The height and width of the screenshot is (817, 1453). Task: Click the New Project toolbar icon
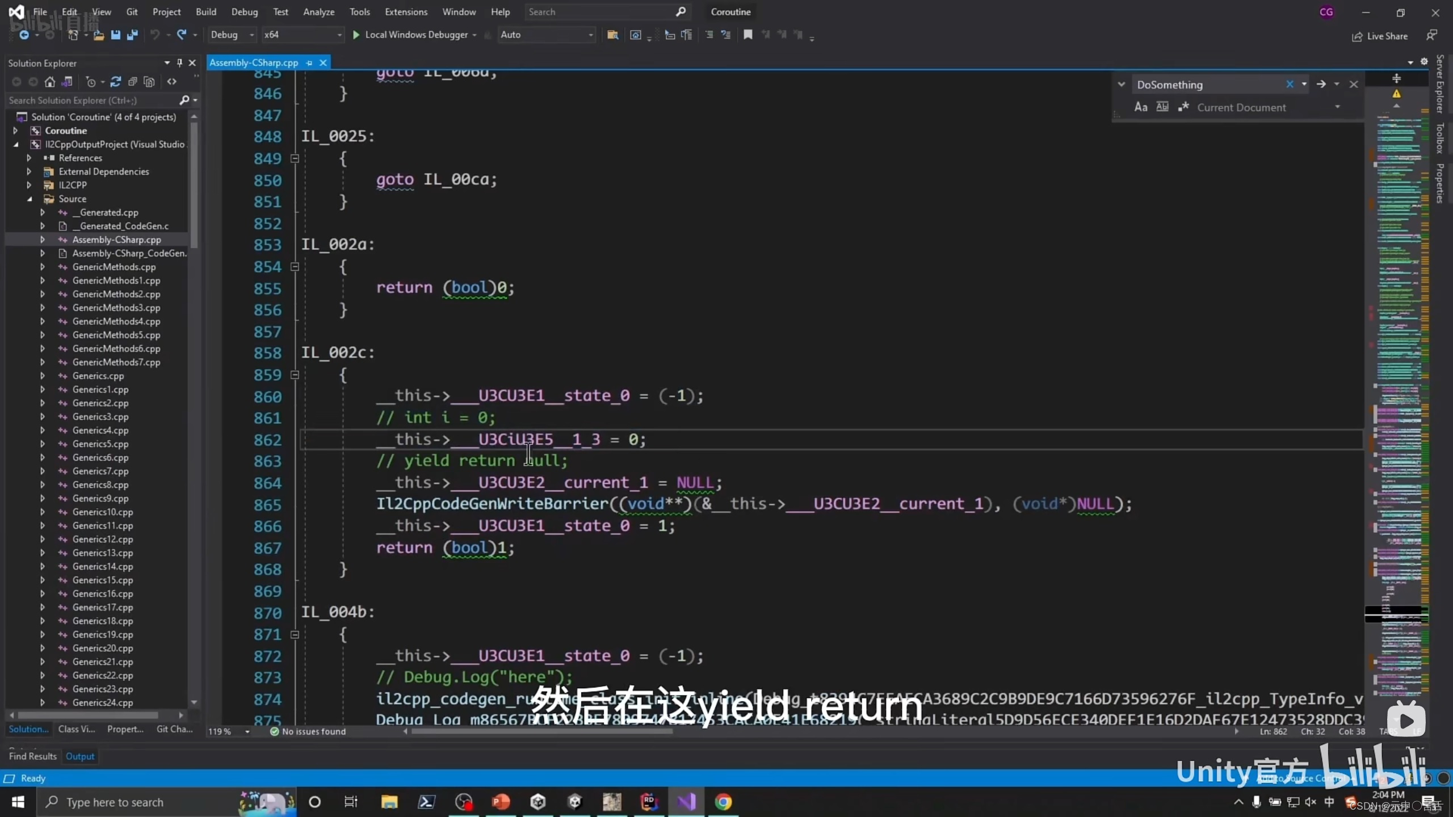[x=73, y=35]
